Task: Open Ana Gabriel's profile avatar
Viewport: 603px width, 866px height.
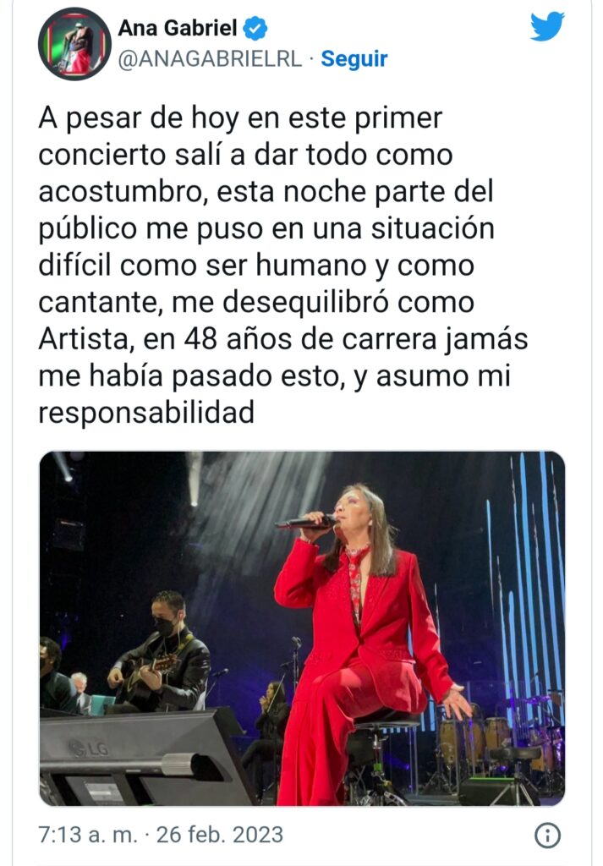Action: point(74,44)
